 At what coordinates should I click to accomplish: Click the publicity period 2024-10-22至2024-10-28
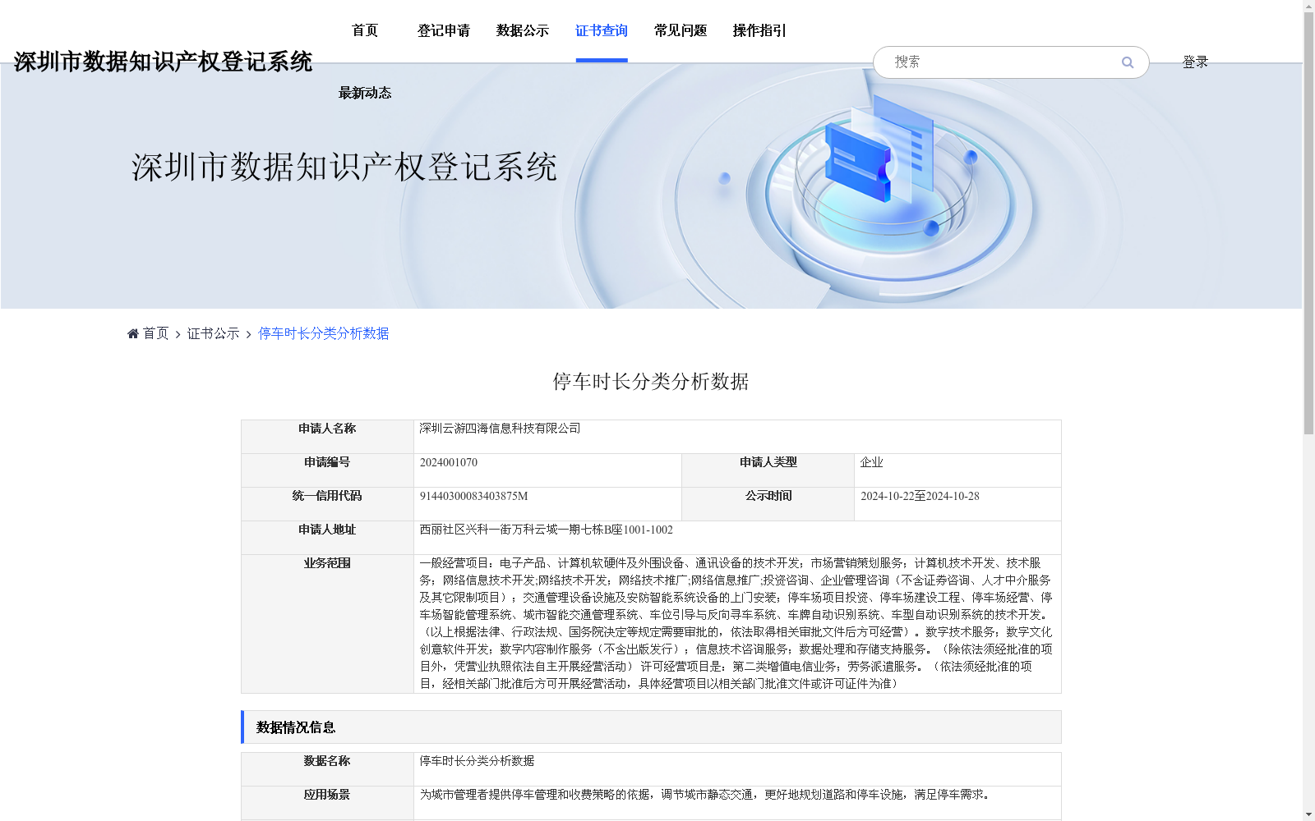click(920, 496)
